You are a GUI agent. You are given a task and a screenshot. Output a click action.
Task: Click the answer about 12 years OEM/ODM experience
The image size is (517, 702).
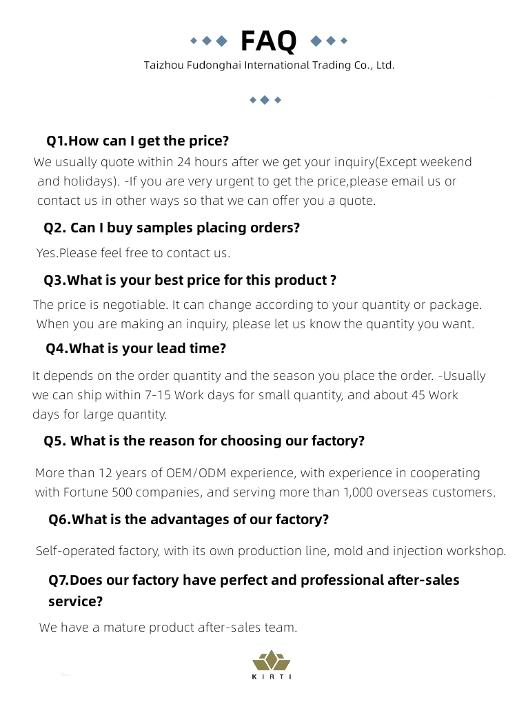[265, 483]
